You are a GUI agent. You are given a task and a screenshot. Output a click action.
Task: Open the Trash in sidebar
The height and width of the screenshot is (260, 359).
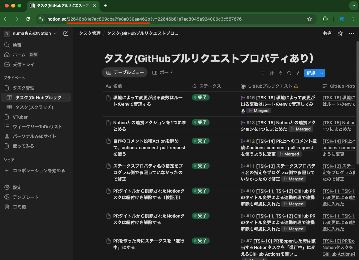tap(15, 207)
